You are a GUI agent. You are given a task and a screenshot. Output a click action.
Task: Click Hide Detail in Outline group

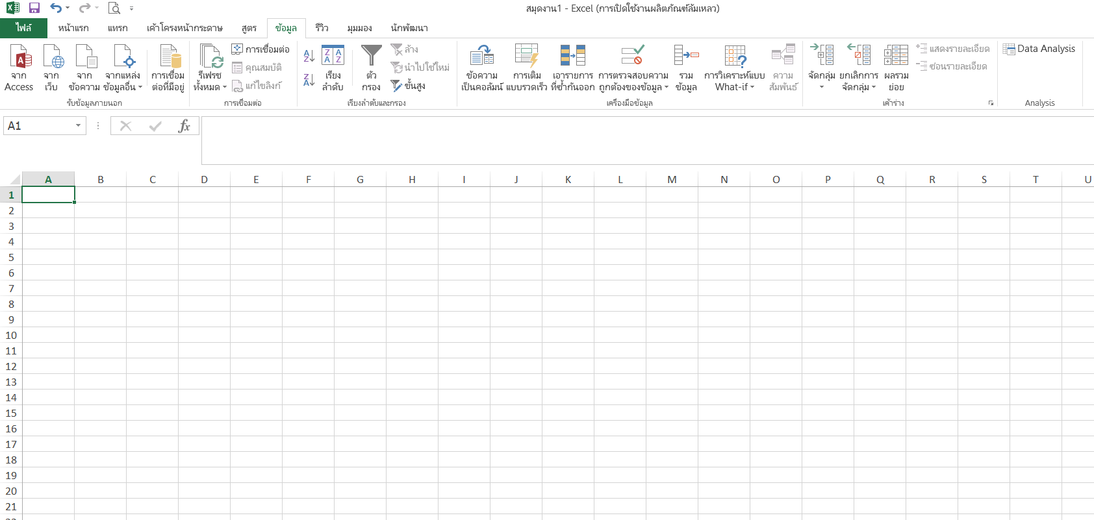click(951, 66)
